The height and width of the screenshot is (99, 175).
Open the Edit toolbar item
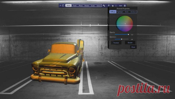click(121, 6)
